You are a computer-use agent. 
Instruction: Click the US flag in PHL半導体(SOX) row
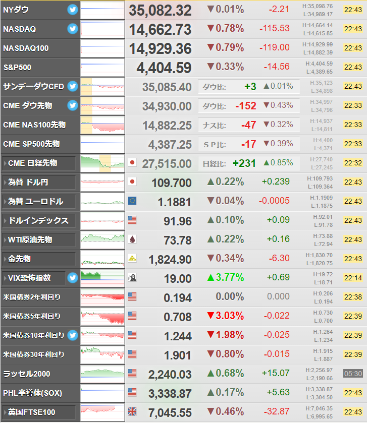pyautogui.click(x=132, y=393)
